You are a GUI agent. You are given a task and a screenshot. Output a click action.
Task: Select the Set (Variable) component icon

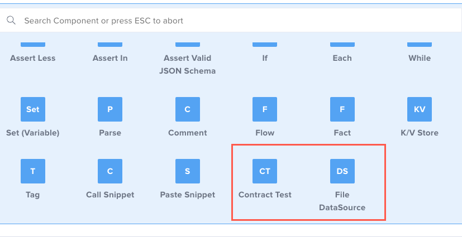tap(33, 109)
